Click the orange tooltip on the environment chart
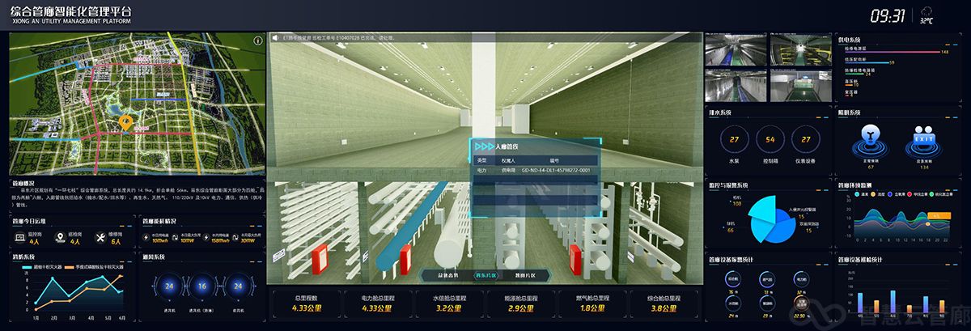 point(939,216)
